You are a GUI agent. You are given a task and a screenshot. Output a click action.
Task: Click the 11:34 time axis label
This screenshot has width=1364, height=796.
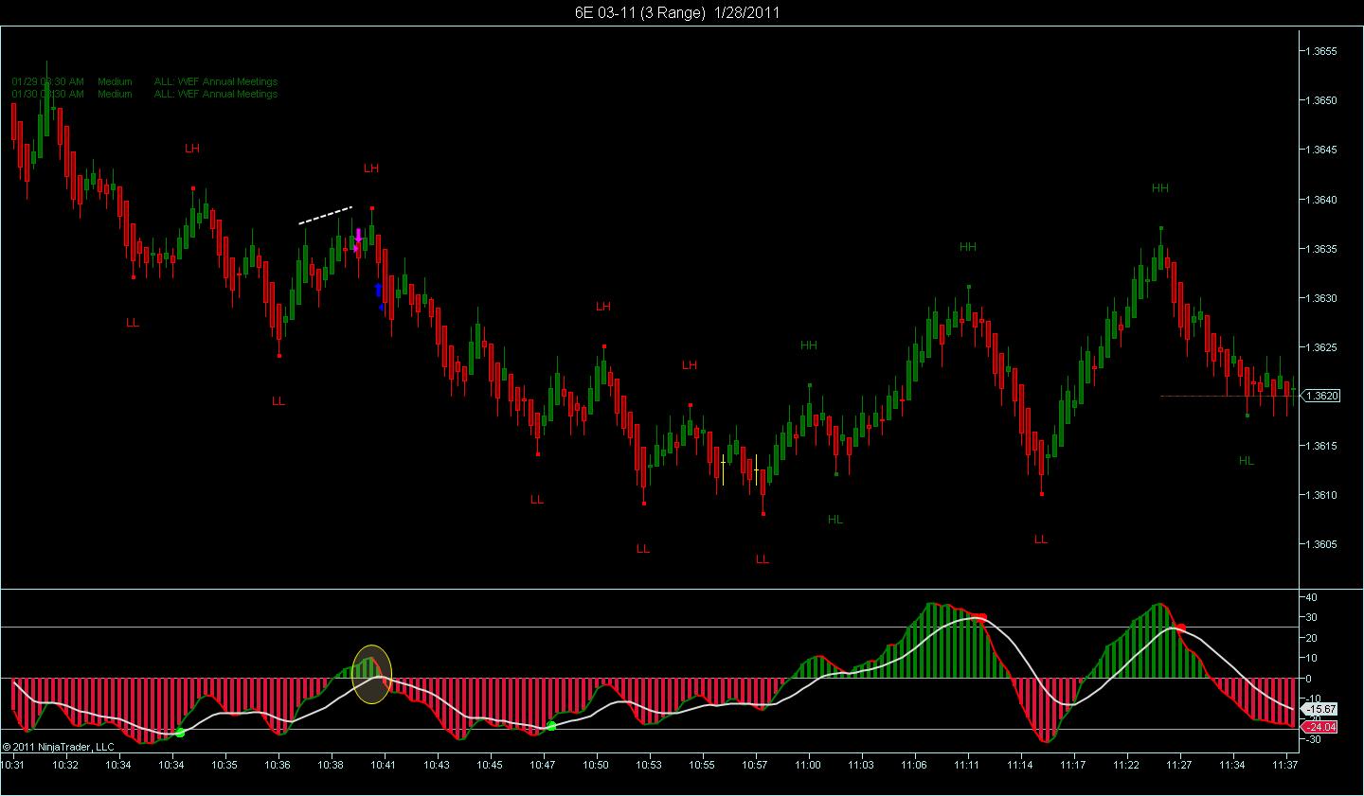(1233, 764)
